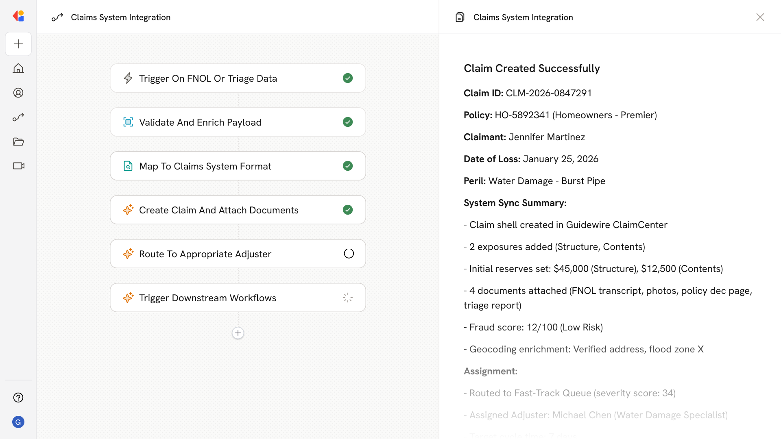Open the Home icon in sidebar
The width and height of the screenshot is (781, 439).
tap(18, 68)
